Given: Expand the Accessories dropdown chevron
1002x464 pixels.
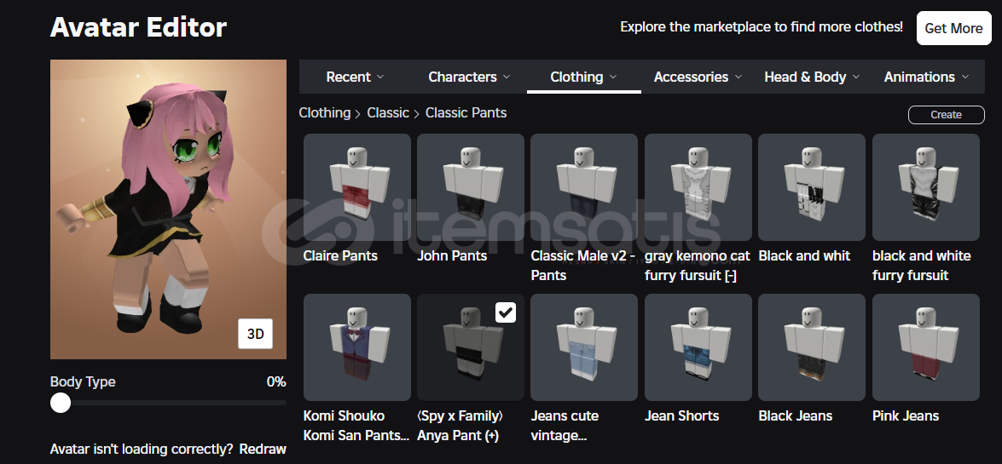Looking at the screenshot, I should point(738,77).
